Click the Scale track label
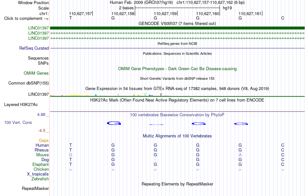 [x=43, y=8]
